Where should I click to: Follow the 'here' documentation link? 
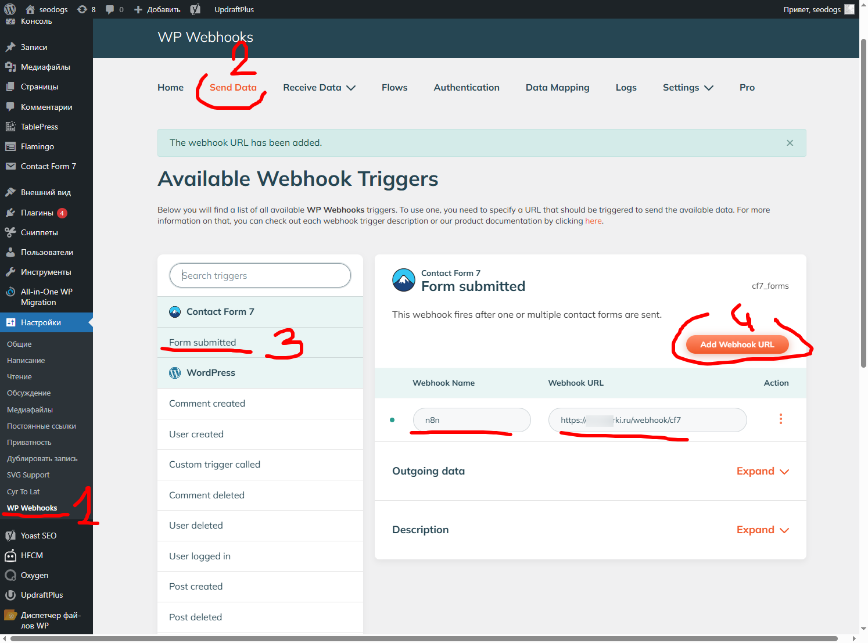(593, 221)
